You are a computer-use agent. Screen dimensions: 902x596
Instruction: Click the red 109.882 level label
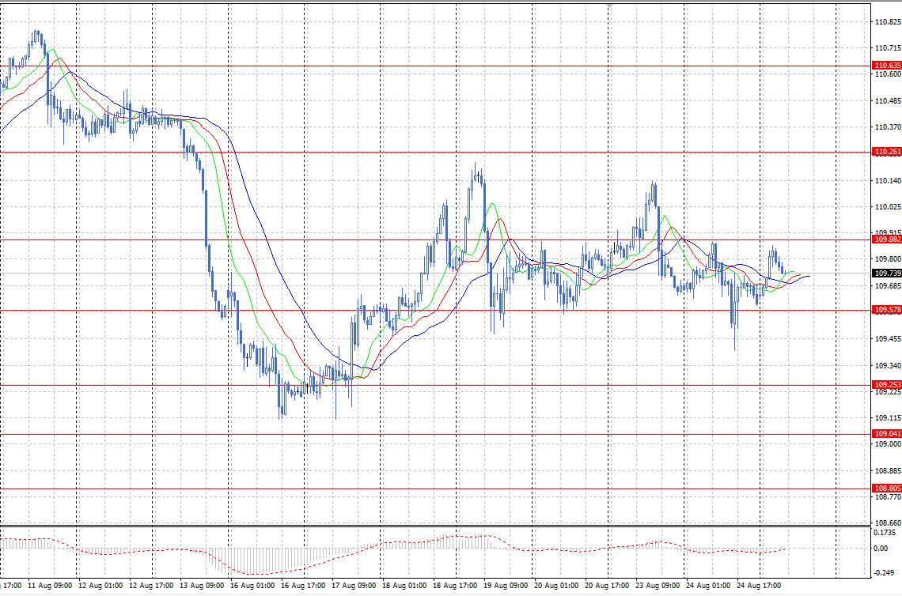coord(887,239)
